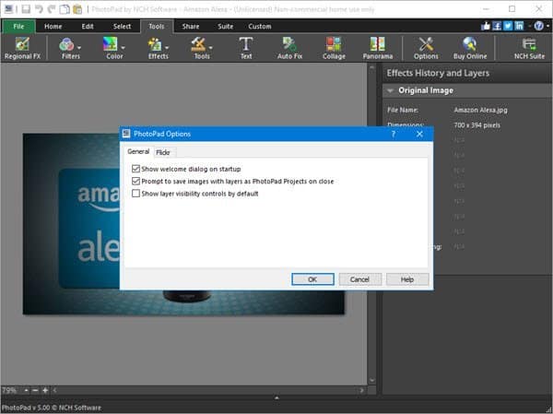Click the Help button in the dialog
The height and width of the screenshot is (414, 553).
coord(407,279)
